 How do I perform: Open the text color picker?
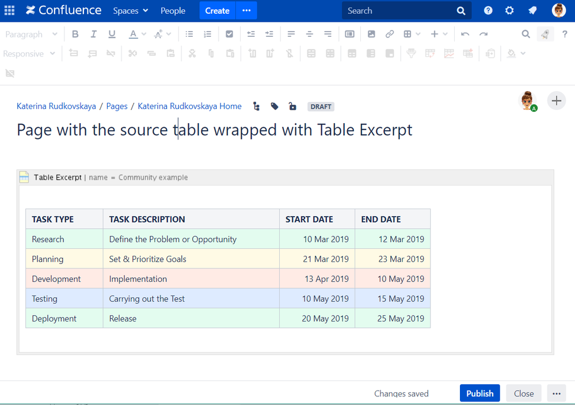[134, 35]
